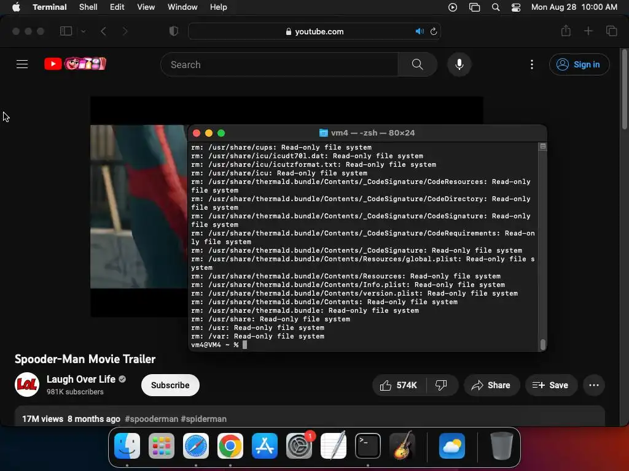Click the Terminal proxy folder icon in title

tap(323, 133)
